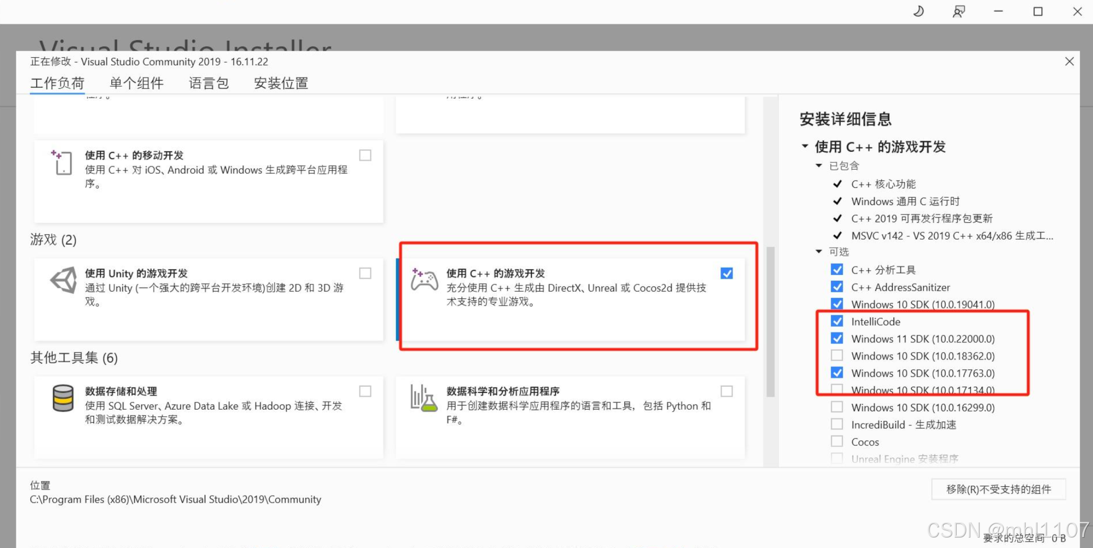Click the 其他工具集 (6) category heading
Image resolution: width=1093 pixels, height=548 pixels.
[x=74, y=358]
